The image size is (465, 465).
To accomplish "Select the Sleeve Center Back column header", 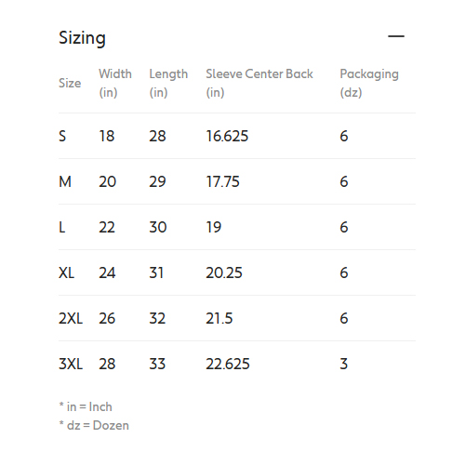I will (x=259, y=83).
